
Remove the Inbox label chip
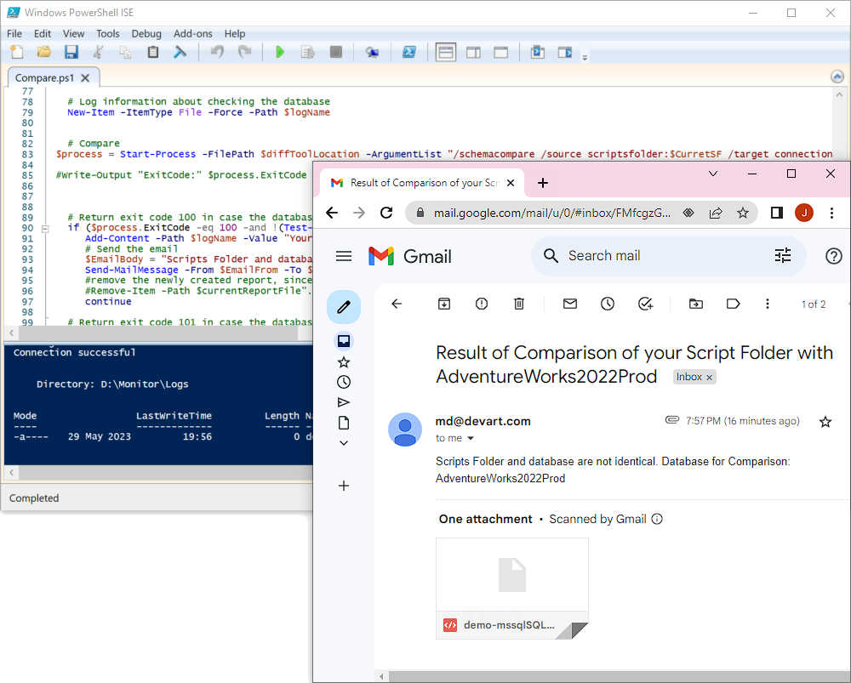709,378
